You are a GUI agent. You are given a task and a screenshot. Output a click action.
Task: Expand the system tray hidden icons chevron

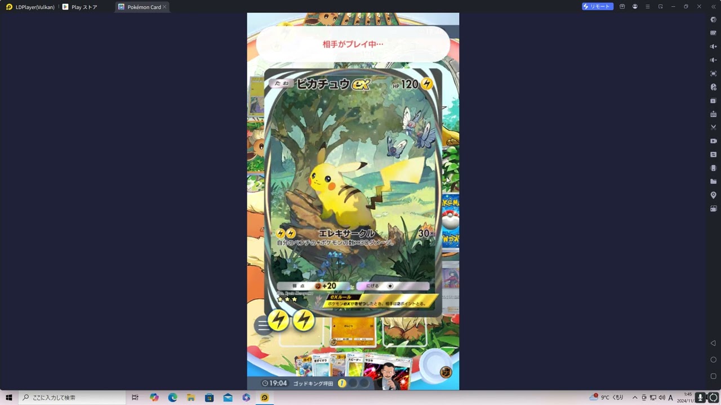[635, 398]
